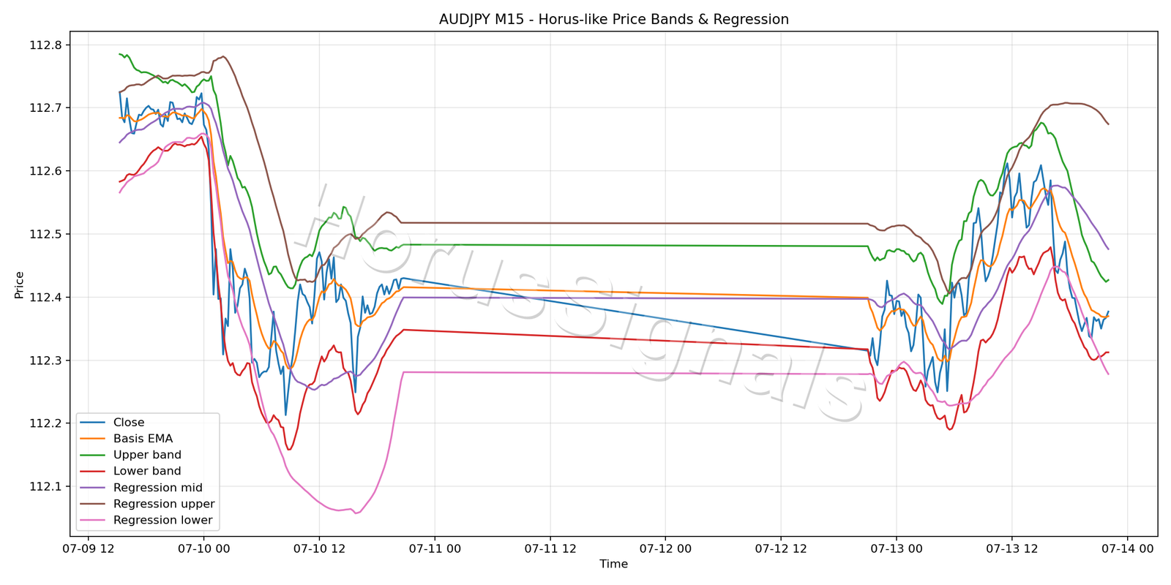Image resolution: width=1171 pixels, height=585 pixels.
Task: Click the pink line swatch beside Regression lower
Action: pyautogui.click(x=93, y=521)
